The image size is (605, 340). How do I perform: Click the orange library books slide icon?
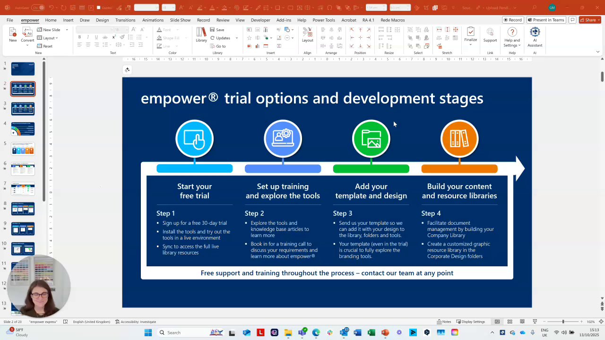click(x=459, y=139)
